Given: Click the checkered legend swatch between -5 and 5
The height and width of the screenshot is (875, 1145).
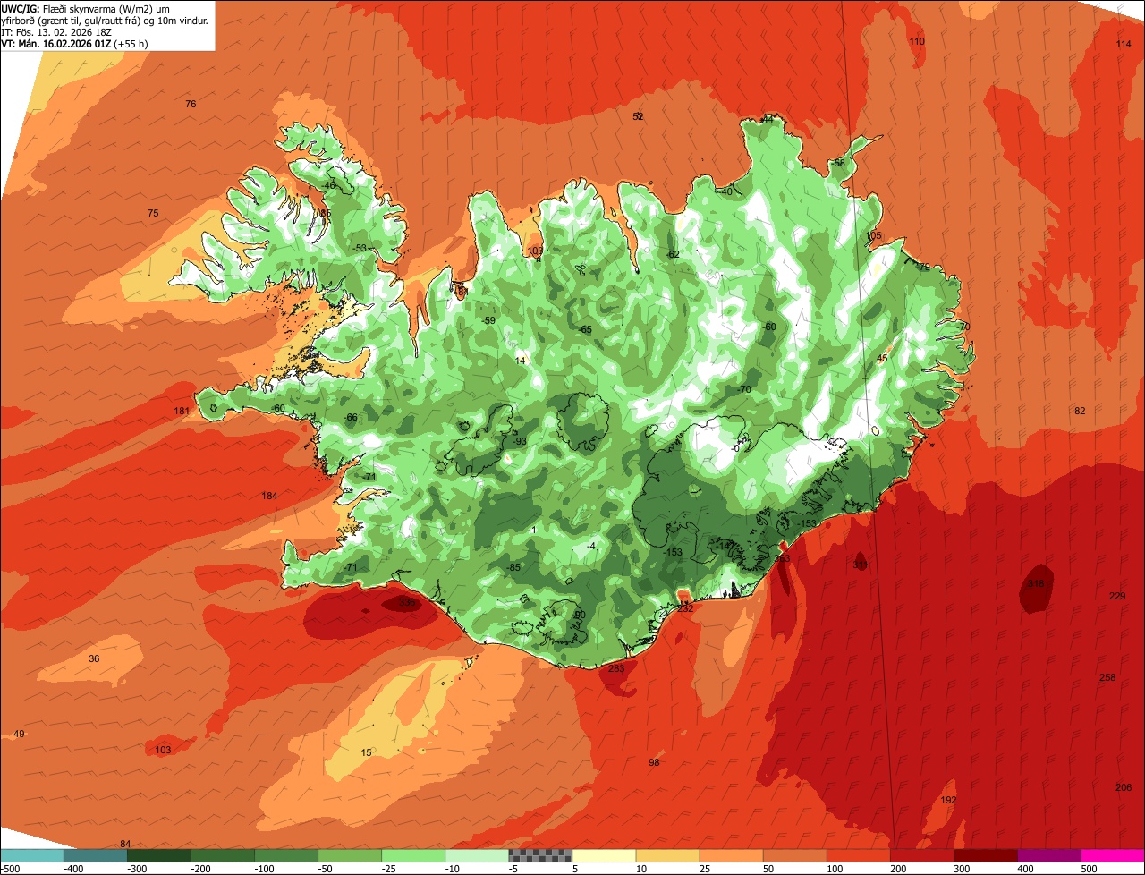Looking at the screenshot, I should 539,855.
